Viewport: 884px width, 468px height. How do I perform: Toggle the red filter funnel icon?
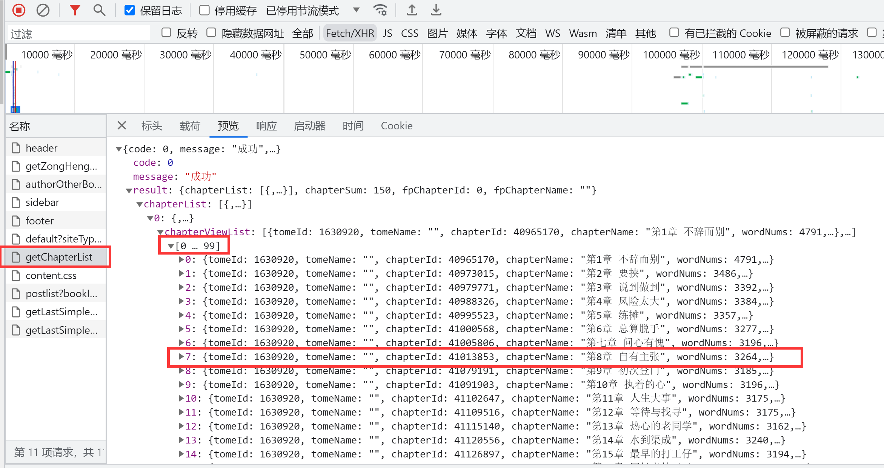(75, 10)
